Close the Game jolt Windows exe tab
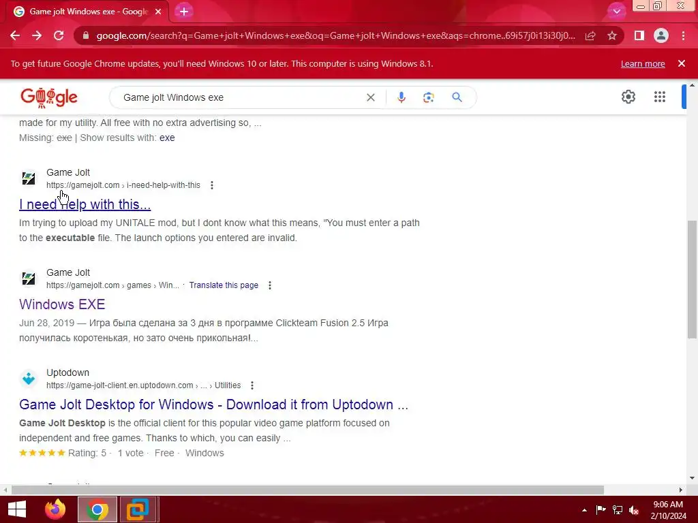This screenshot has height=523, width=698. click(x=158, y=12)
